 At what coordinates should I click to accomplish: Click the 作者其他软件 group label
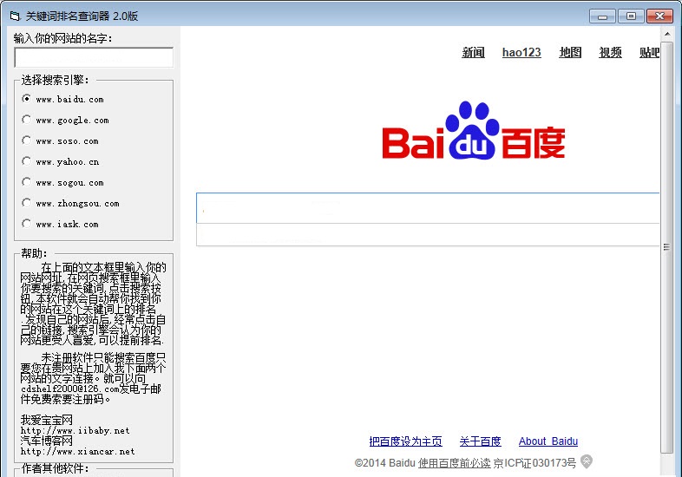[56, 468]
